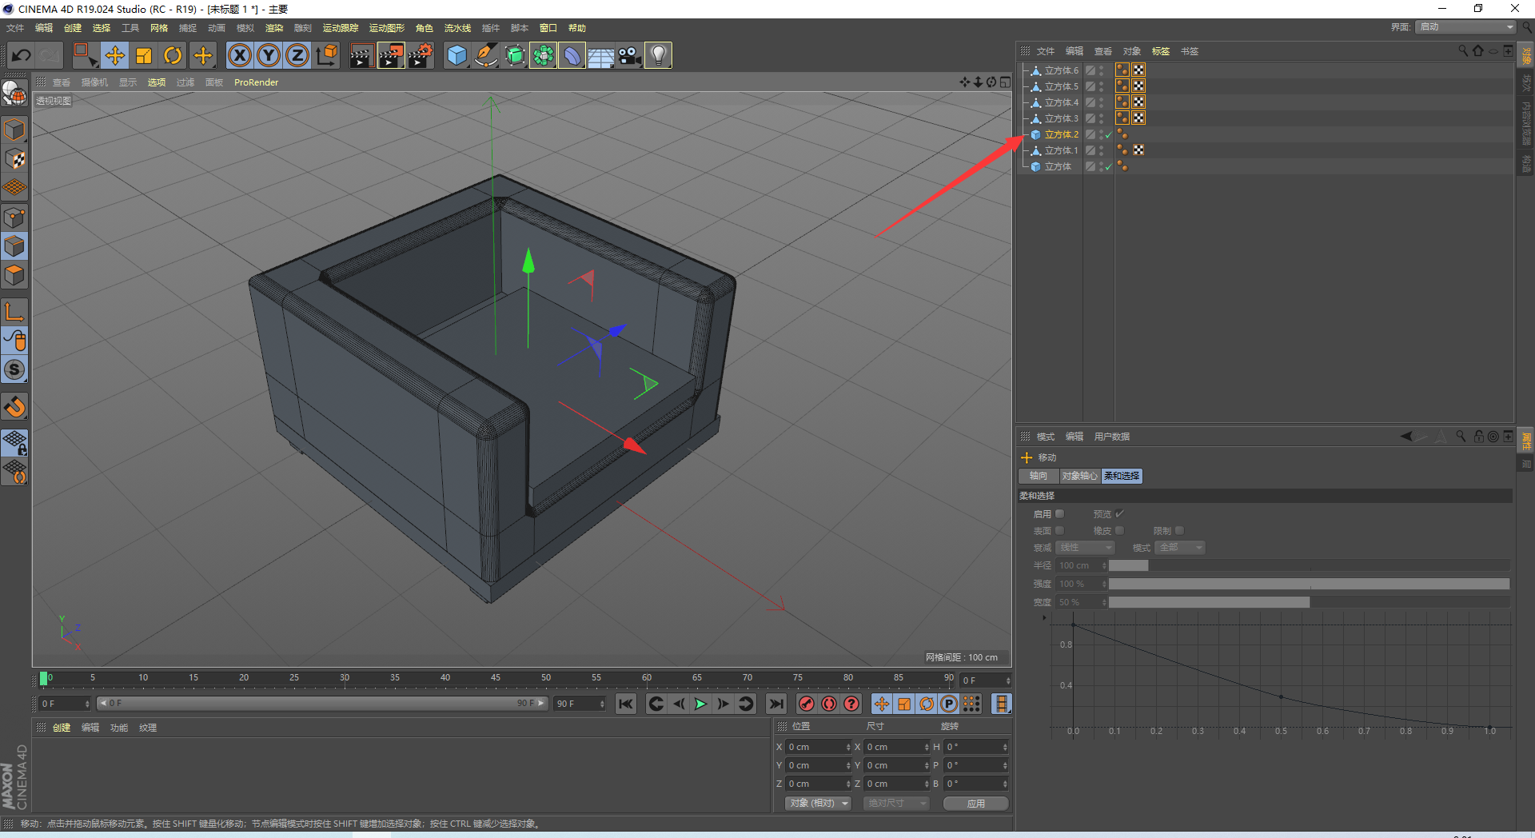This screenshot has width=1535, height=838.
Task: Click the stepper on timeline end 0 F field
Action: pos(1008,680)
